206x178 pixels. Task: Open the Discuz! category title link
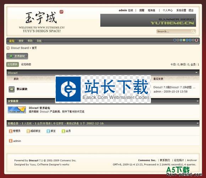13,73
